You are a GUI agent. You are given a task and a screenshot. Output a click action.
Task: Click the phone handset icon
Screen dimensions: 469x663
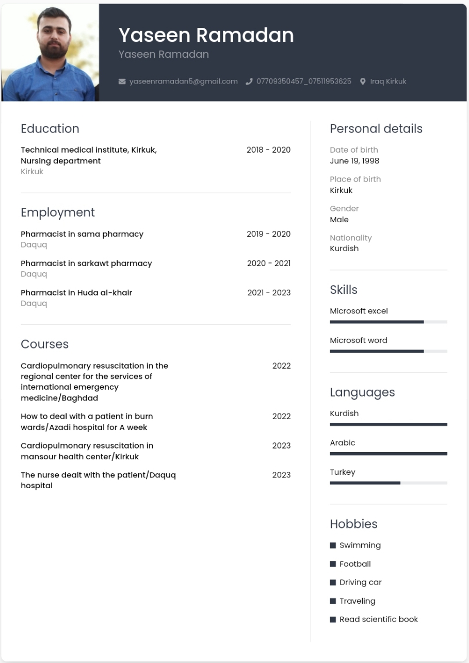tap(249, 81)
